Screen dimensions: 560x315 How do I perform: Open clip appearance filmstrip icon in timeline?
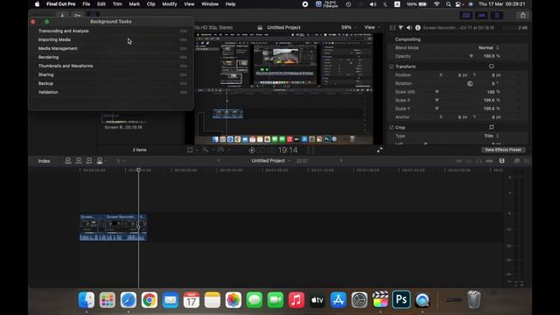[501, 161]
